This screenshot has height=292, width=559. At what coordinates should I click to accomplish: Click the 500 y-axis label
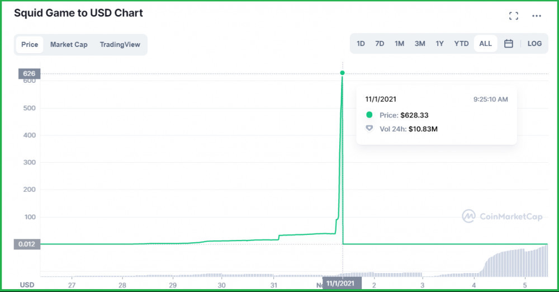click(x=29, y=108)
